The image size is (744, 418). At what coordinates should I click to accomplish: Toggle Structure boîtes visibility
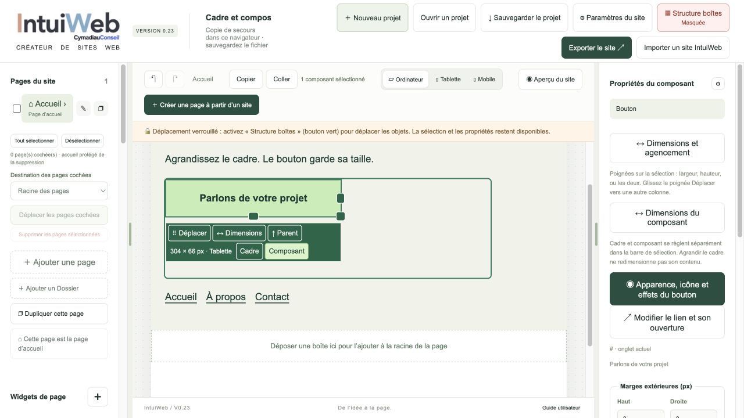pyautogui.click(x=693, y=18)
